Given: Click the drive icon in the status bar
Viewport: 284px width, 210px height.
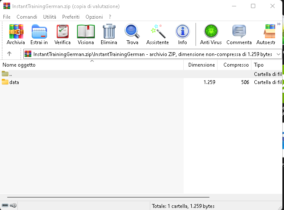Looking at the screenshot, I should pos(5,205).
